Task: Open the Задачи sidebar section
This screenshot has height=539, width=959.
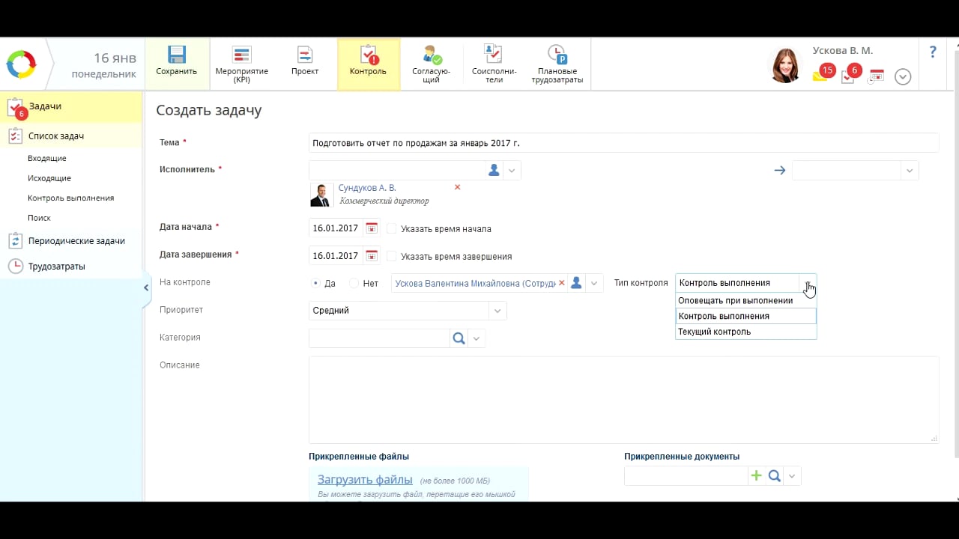Action: click(x=71, y=107)
